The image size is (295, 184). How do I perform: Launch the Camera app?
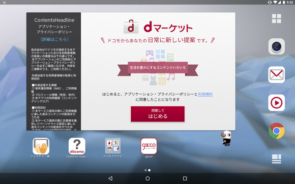click(x=276, y=47)
